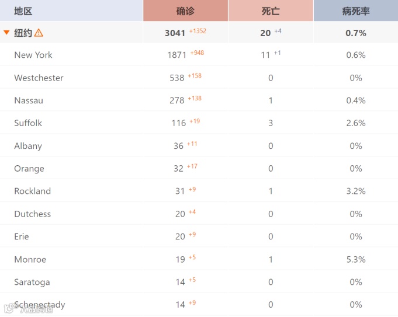The height and width of the screenshot is (317, 398).
Task: Choose the Nassau county entry
Action: (29, 100)
